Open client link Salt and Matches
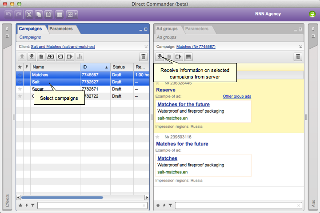This screenshot has width=320, height=213. click(x=63, y=47)
